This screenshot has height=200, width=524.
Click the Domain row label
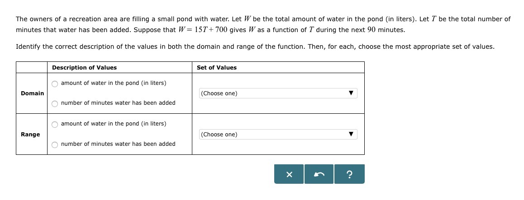coord(32,93)
